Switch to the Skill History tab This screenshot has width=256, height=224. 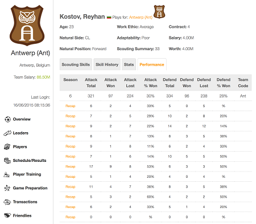click(x=107, y=64)
